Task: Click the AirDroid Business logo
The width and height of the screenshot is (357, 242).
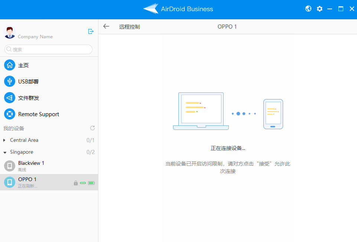Action: [x=151, y=9]
